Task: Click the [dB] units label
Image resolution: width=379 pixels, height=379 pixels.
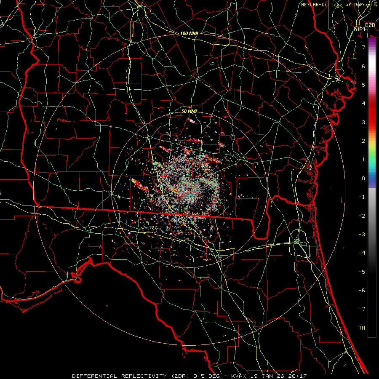Action: (360, 29)
